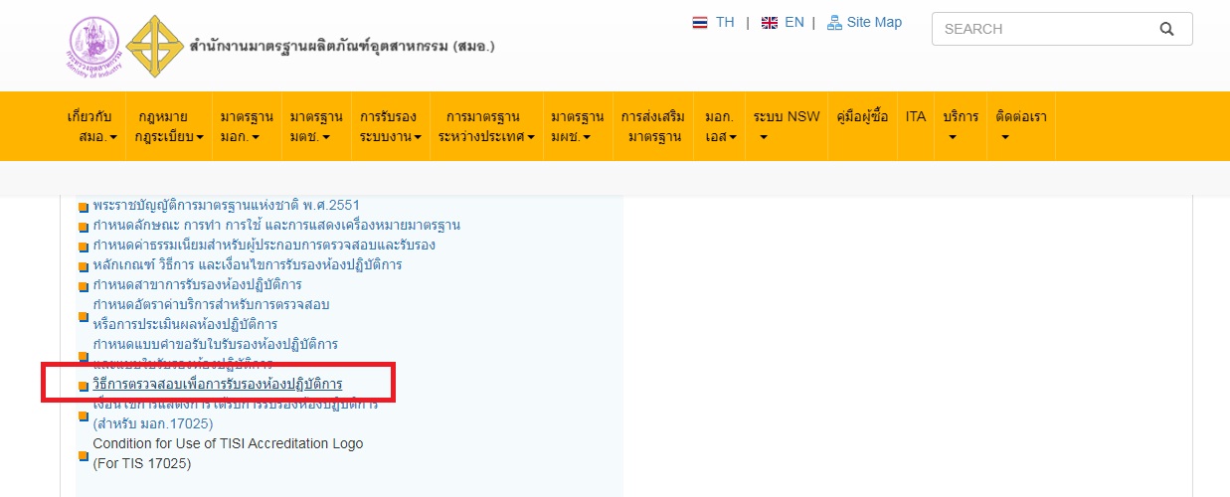
Task: Open กำหนดลักษณะ การทำ การใช้ เครื่องหมายมาตรฐาน link
Action: coord(276,226)
